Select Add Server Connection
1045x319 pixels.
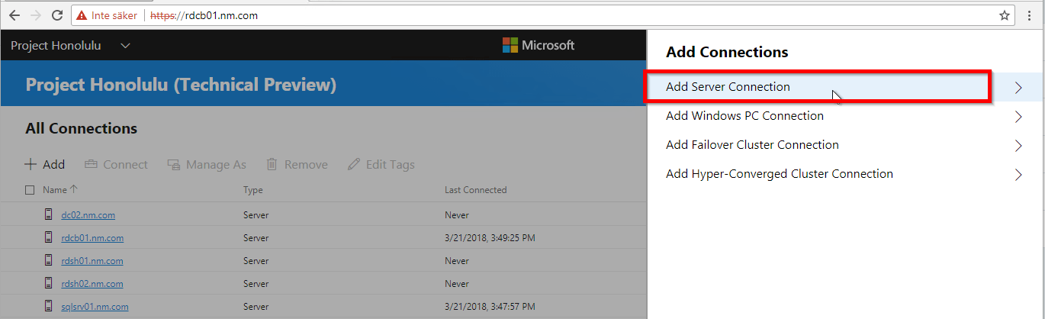(846, 87)
